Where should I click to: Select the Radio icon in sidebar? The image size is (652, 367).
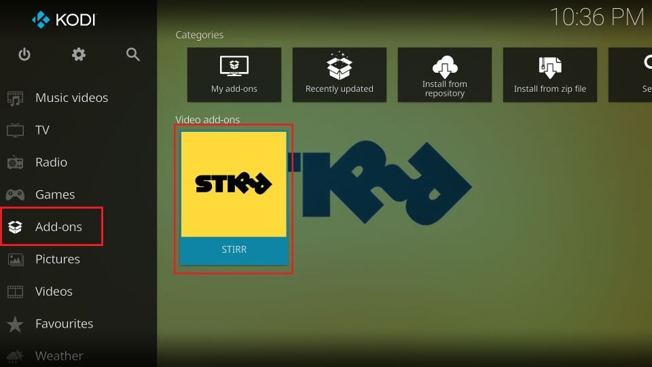click(x=16, y=162)
